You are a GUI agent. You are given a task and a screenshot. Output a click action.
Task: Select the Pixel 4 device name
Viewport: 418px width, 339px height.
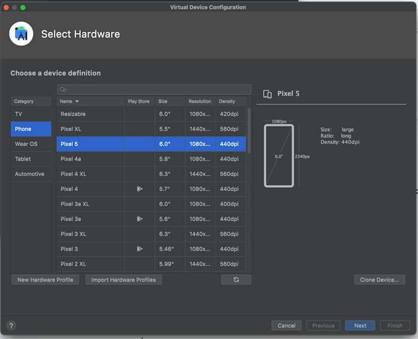pos(69,189)
